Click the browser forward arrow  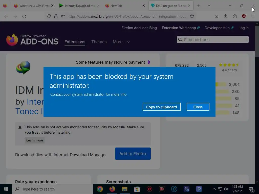[x=15, y=16]
